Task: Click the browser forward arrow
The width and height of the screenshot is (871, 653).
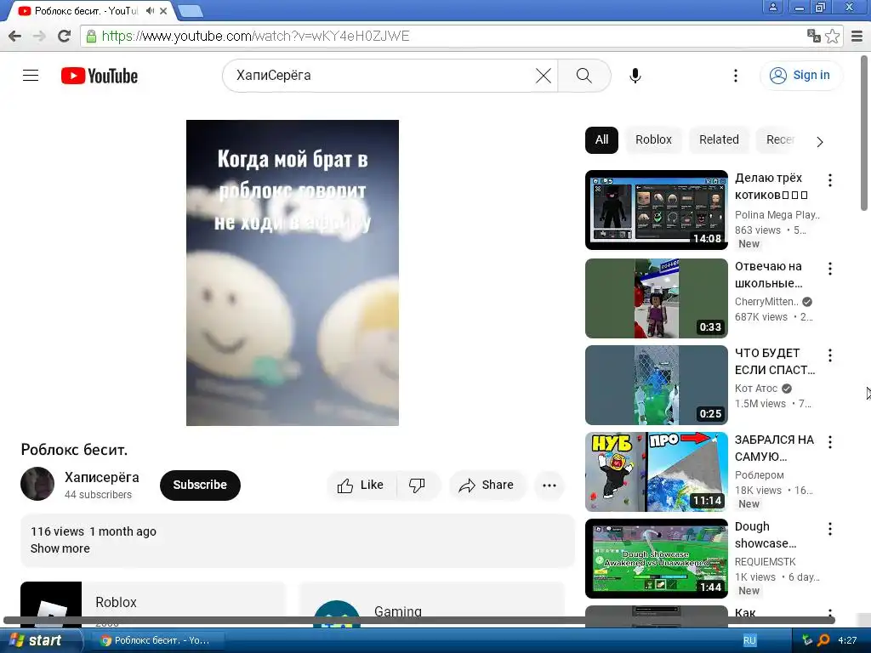Action: tap(39, 36)
